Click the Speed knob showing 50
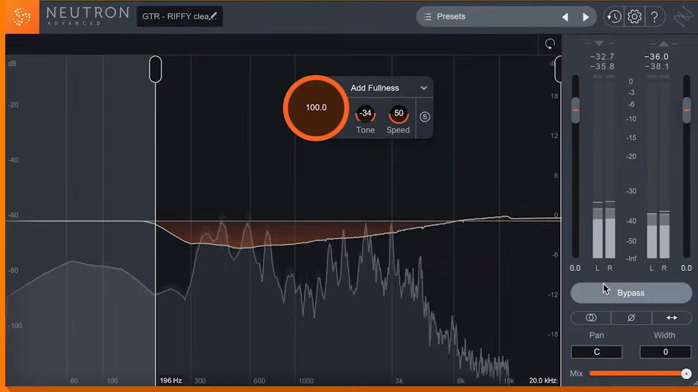 (x=398, y=114)
